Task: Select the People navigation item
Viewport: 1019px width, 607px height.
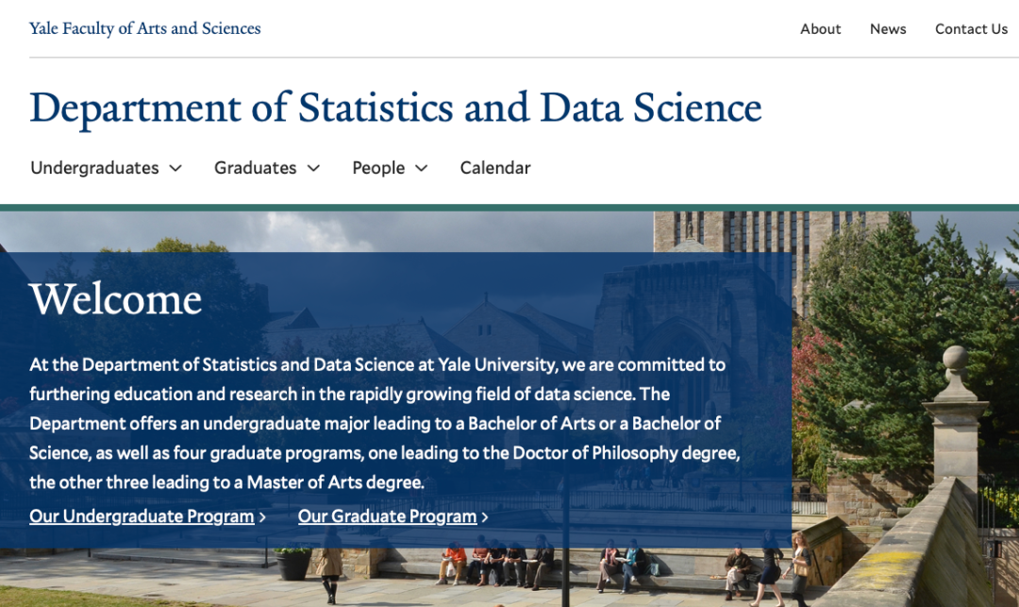Action: coord(378,168)
